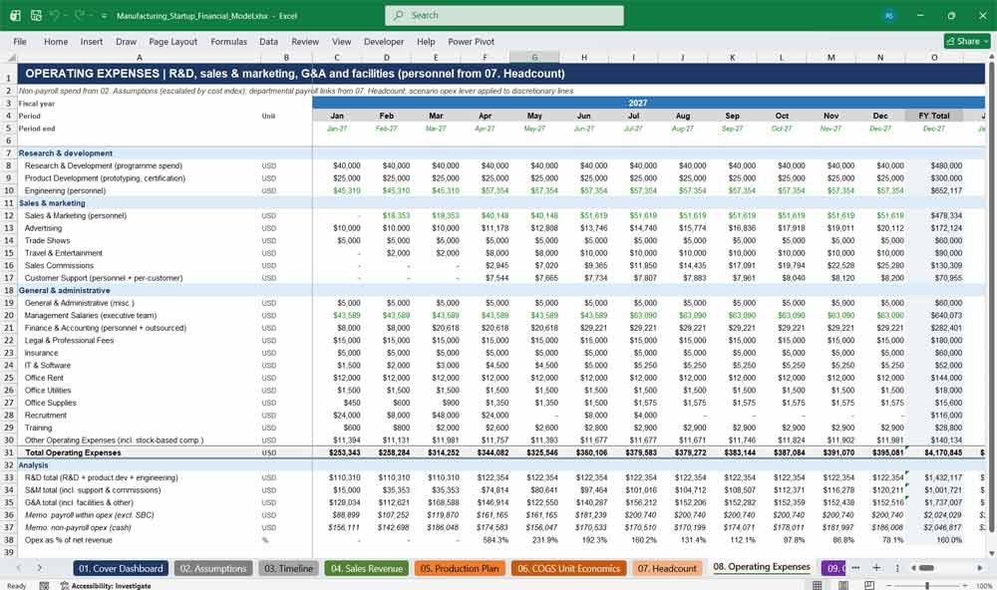Click the zoom in plus button

tap(966, 586)
